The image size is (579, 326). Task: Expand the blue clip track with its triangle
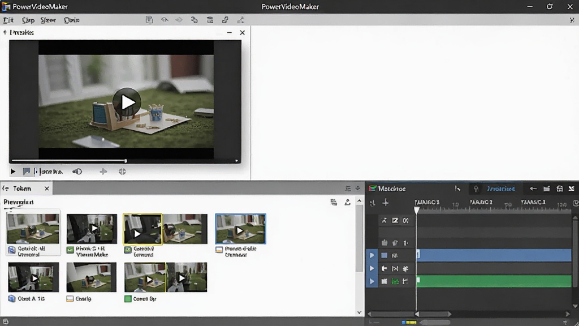pyautogui.click(x=372, y=255)
